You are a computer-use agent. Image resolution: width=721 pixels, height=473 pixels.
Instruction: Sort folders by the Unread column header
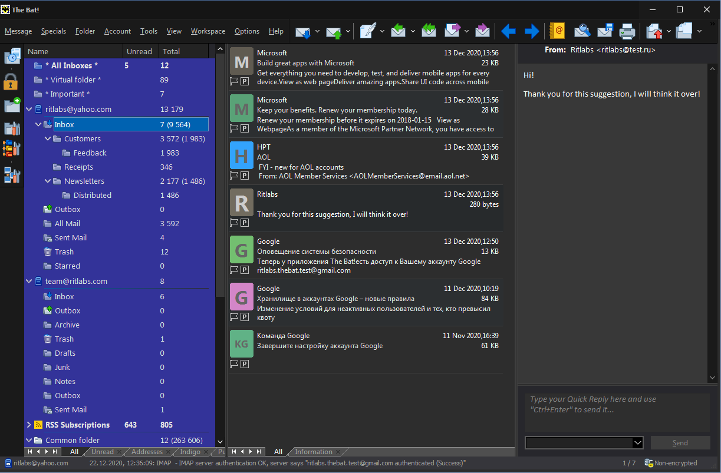tap(141, 51)
